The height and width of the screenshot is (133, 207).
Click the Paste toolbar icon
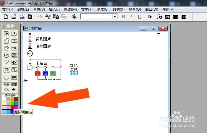pyautogui.click(x=64, y=17)
